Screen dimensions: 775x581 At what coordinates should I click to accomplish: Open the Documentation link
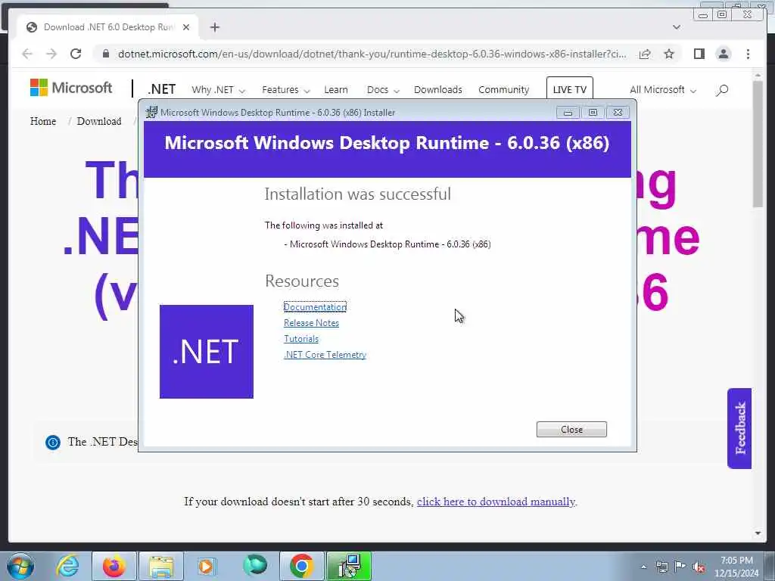coord(315,307)
